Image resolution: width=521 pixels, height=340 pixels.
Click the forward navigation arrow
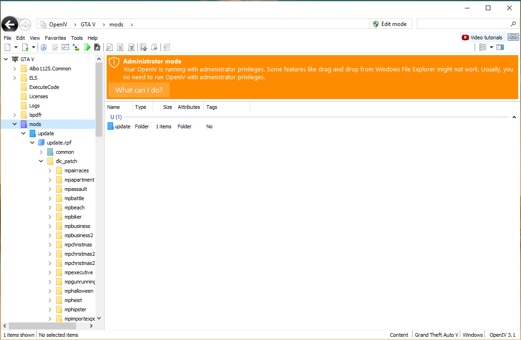[25, 24]
